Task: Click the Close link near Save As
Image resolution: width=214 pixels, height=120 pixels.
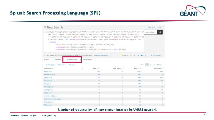Action: point(159,27)
